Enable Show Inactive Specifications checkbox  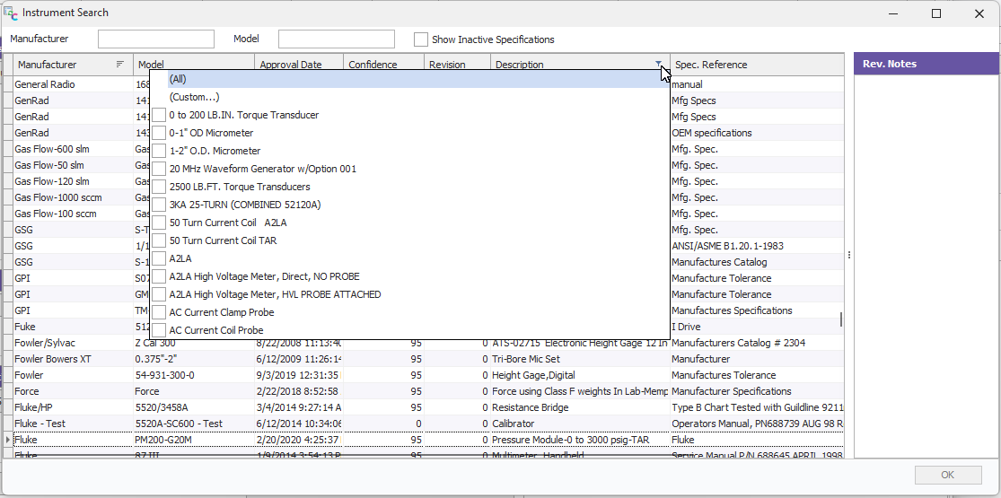[420, 39]
